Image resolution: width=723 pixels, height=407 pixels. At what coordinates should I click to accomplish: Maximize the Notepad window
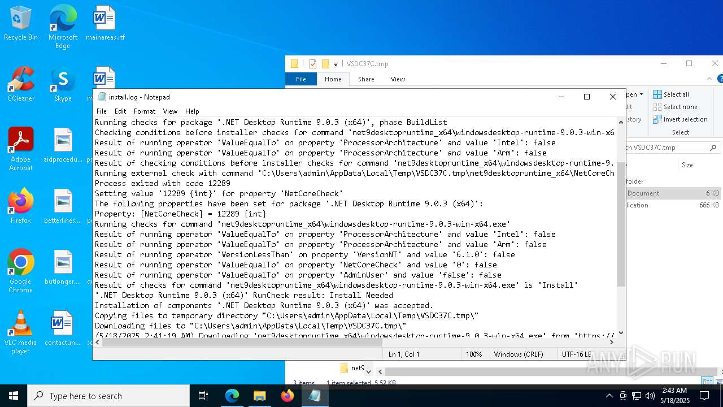tap(587, 97)
